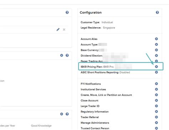Viewport: 169px width, 130px height.
Task: Open the FYI Notifications settings gear
Action: click(157, 84)
